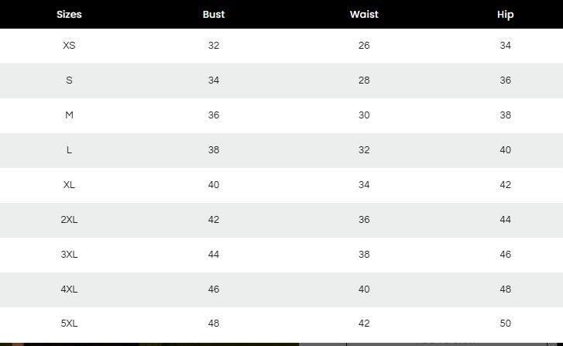Screen dimensions: 563x346
Task: Select the XS size row label
Action: pos(69,46)
